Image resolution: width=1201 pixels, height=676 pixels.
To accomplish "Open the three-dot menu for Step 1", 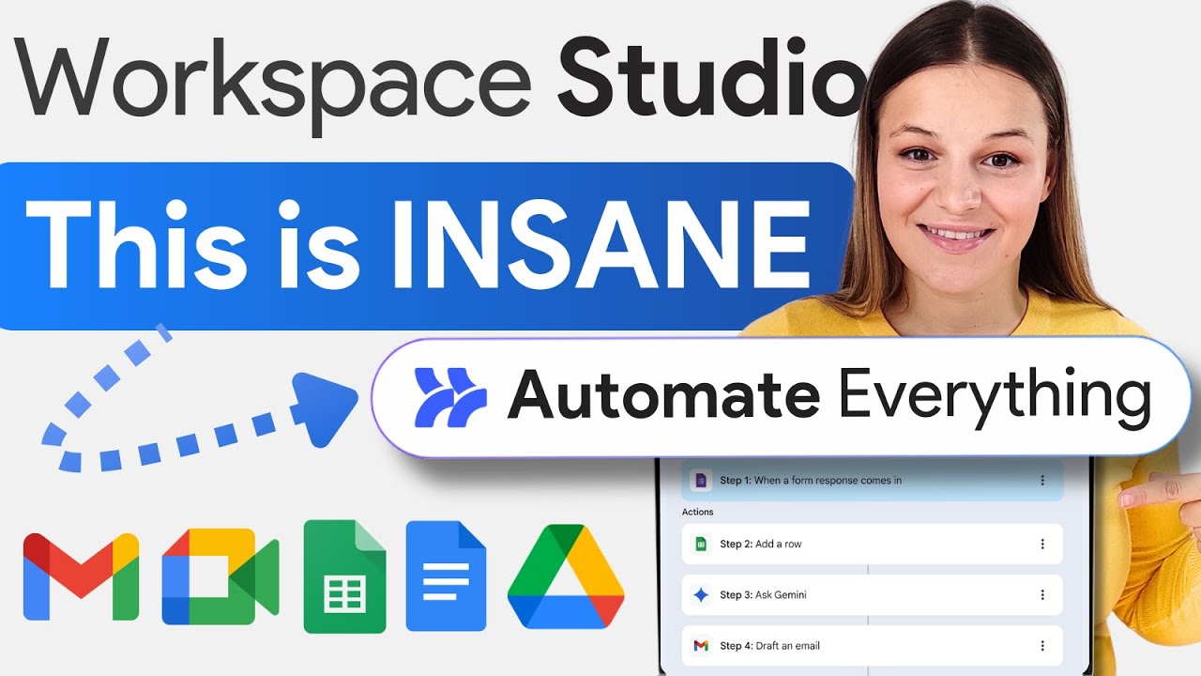I will tap(1042, 481).
